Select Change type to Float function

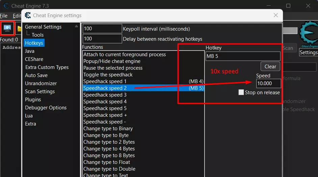click(143, 162)
